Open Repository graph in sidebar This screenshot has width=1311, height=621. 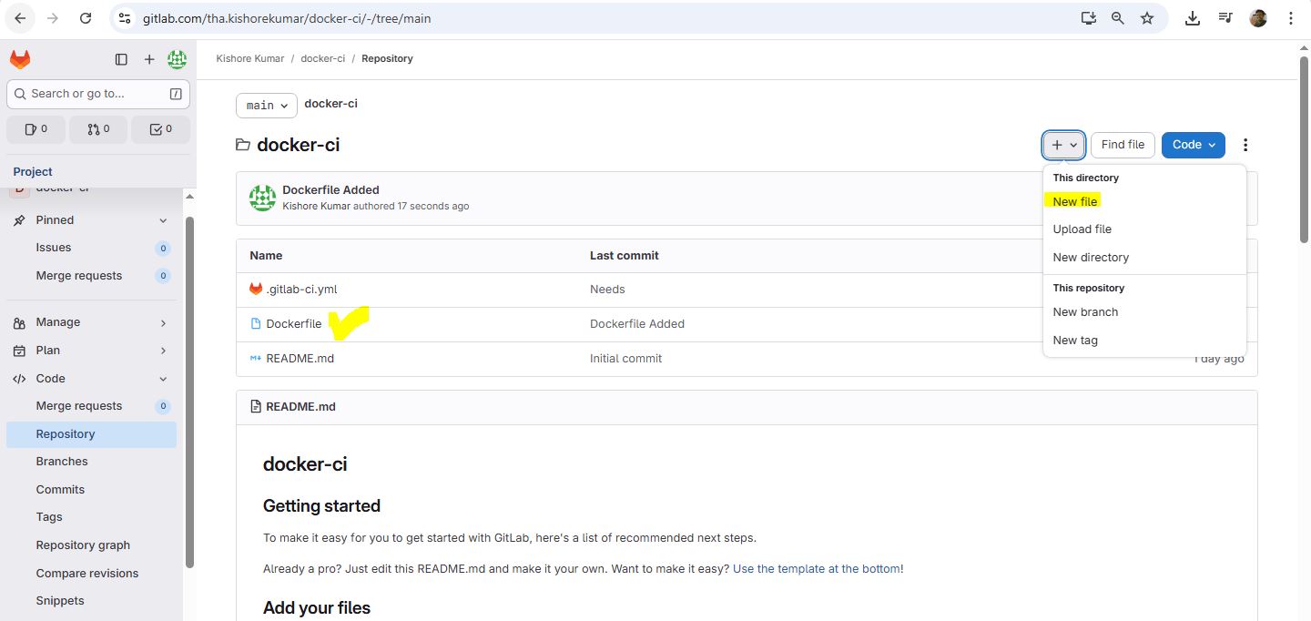point(83,545)
